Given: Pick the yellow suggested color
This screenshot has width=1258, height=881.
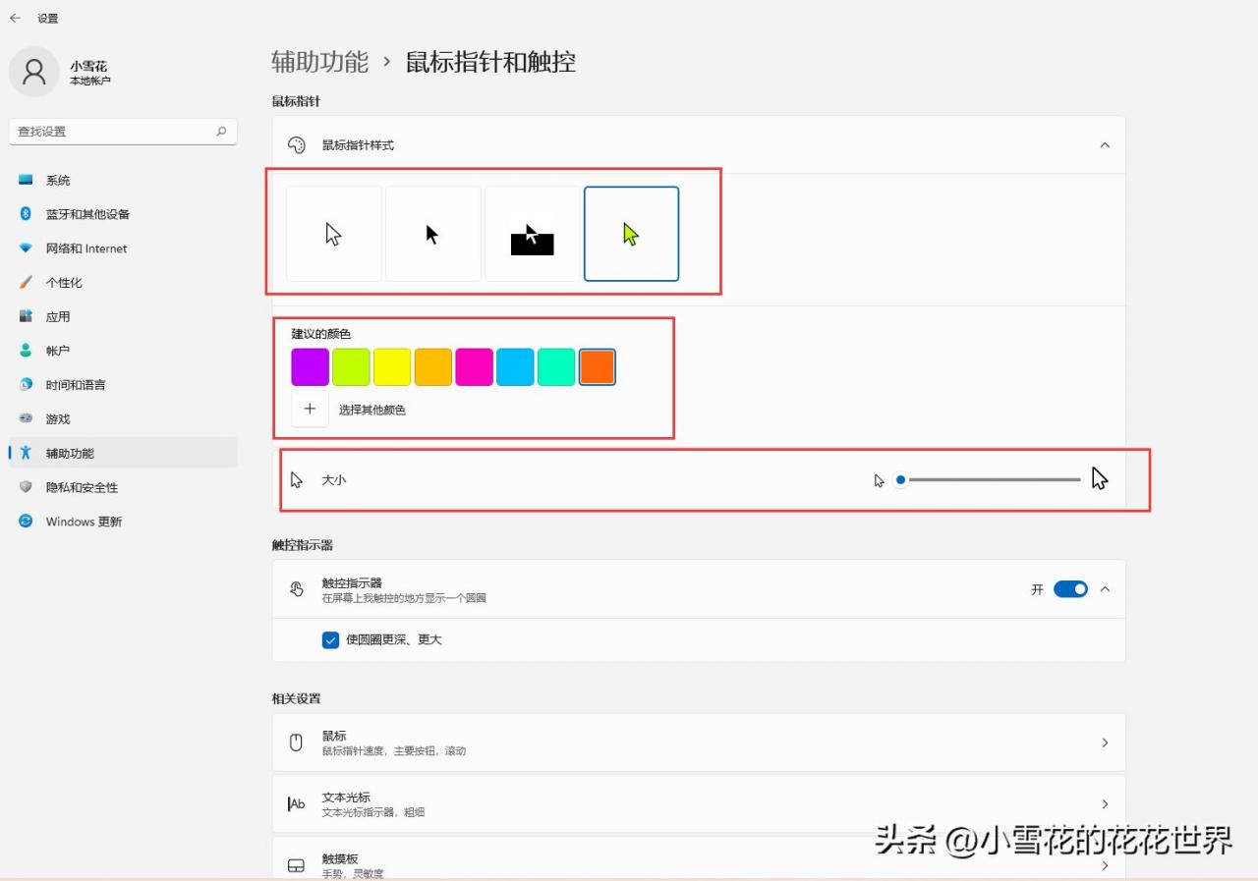Looking at the screenshot, I should click(x=392, y=366).
